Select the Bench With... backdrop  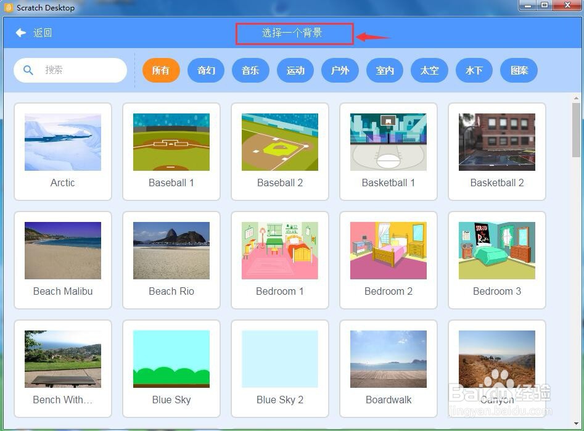pyautogui.click(x=63, y=369)
